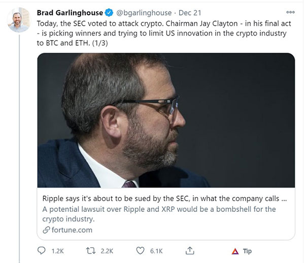Click the Brad Garlinghouse display name
306x263 pixels.
click(x=70, y=12)
